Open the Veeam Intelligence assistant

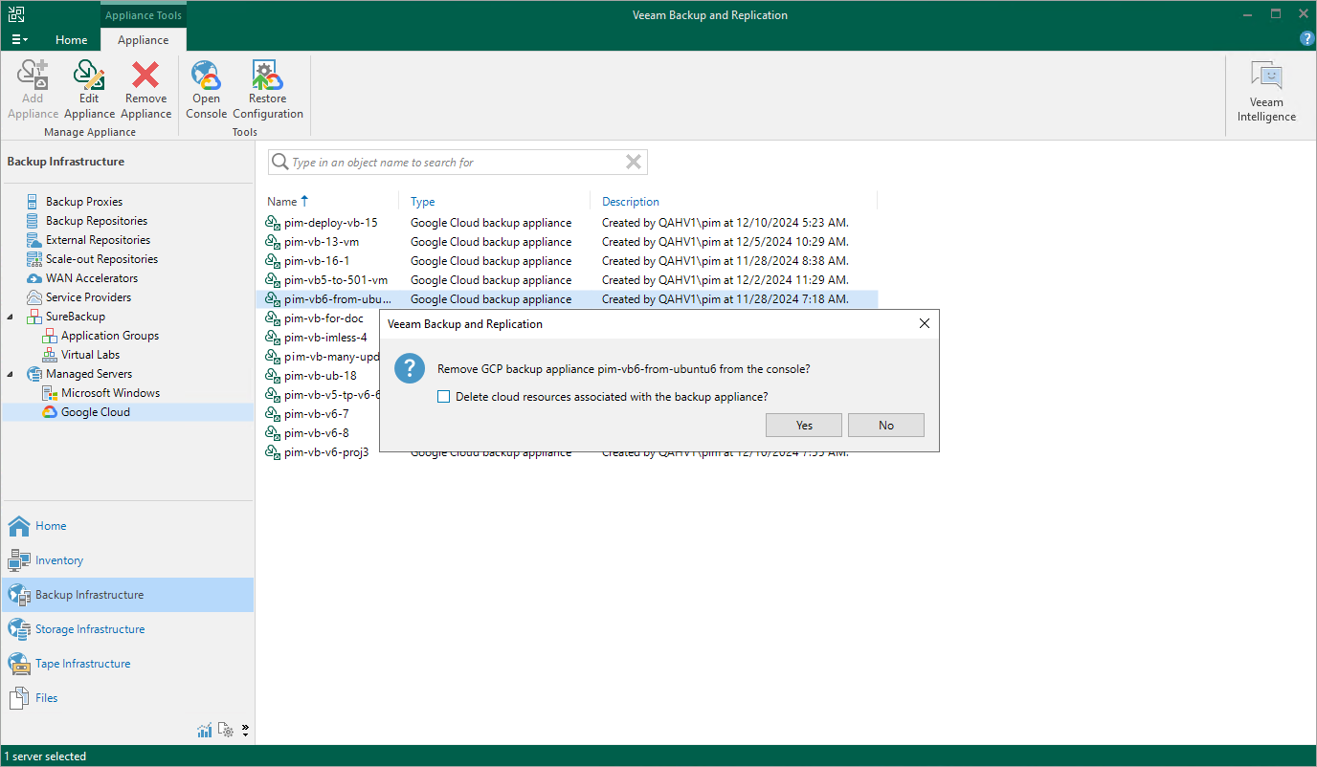pos(1266,92)
